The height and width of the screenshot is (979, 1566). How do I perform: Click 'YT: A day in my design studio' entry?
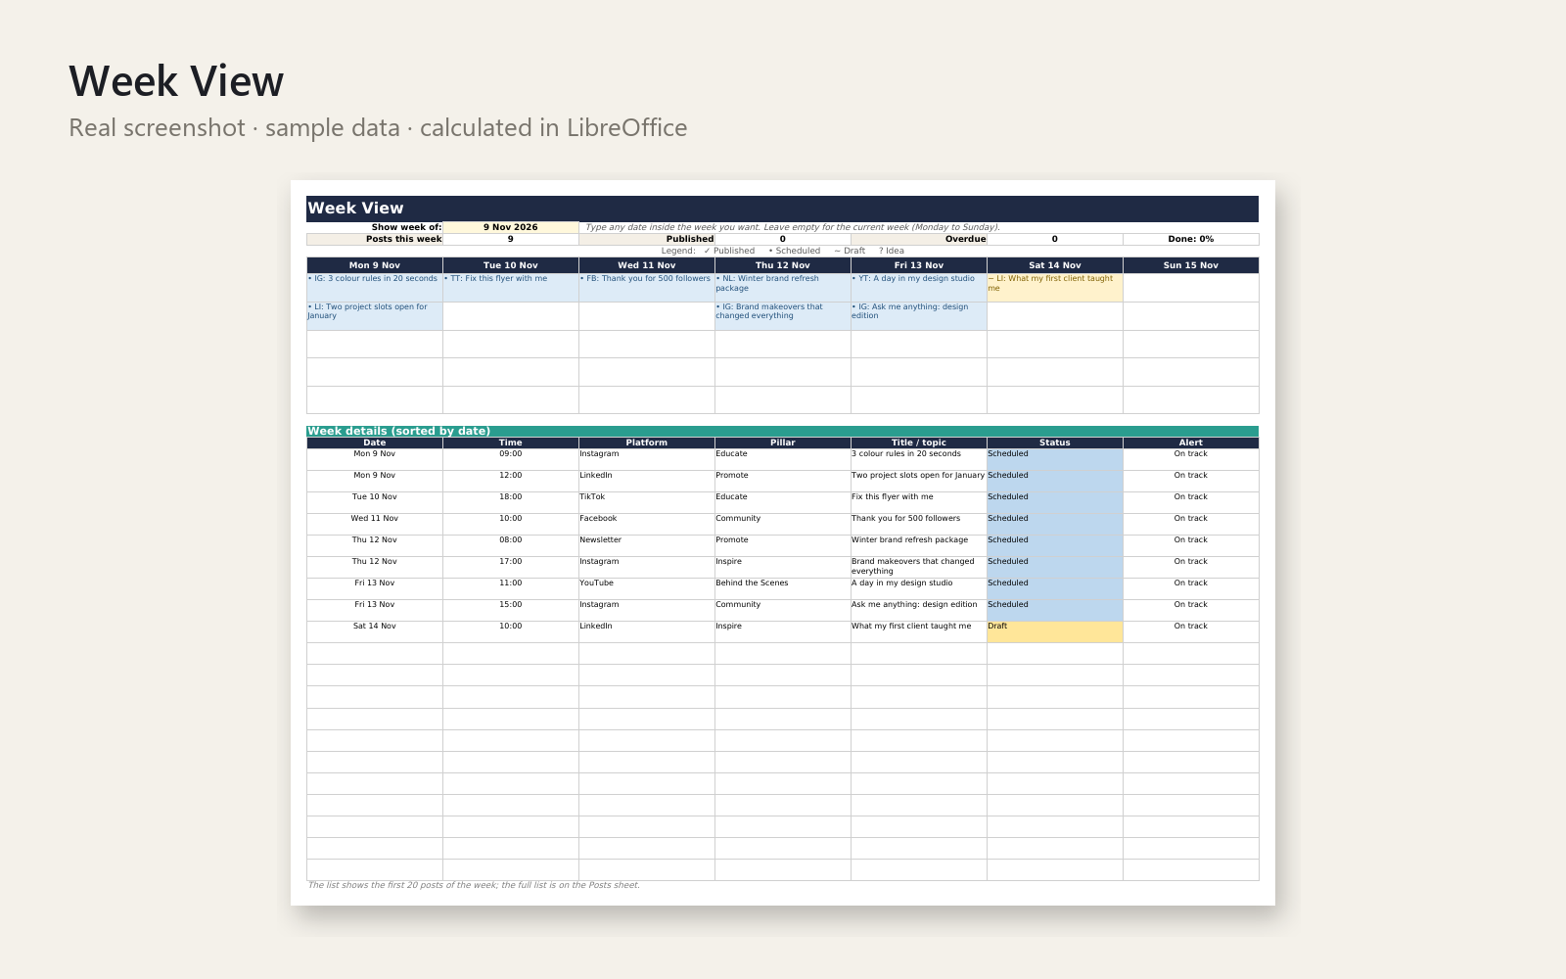point(919,287)
